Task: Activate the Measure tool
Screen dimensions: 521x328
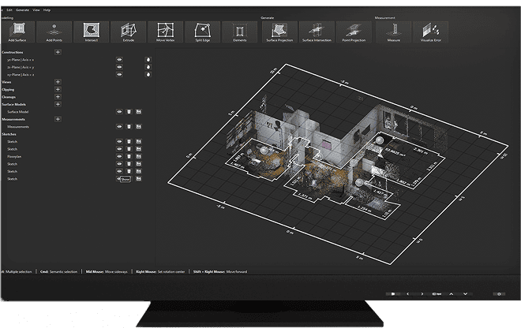Action: pyautogui.click(x=394, y=32)
